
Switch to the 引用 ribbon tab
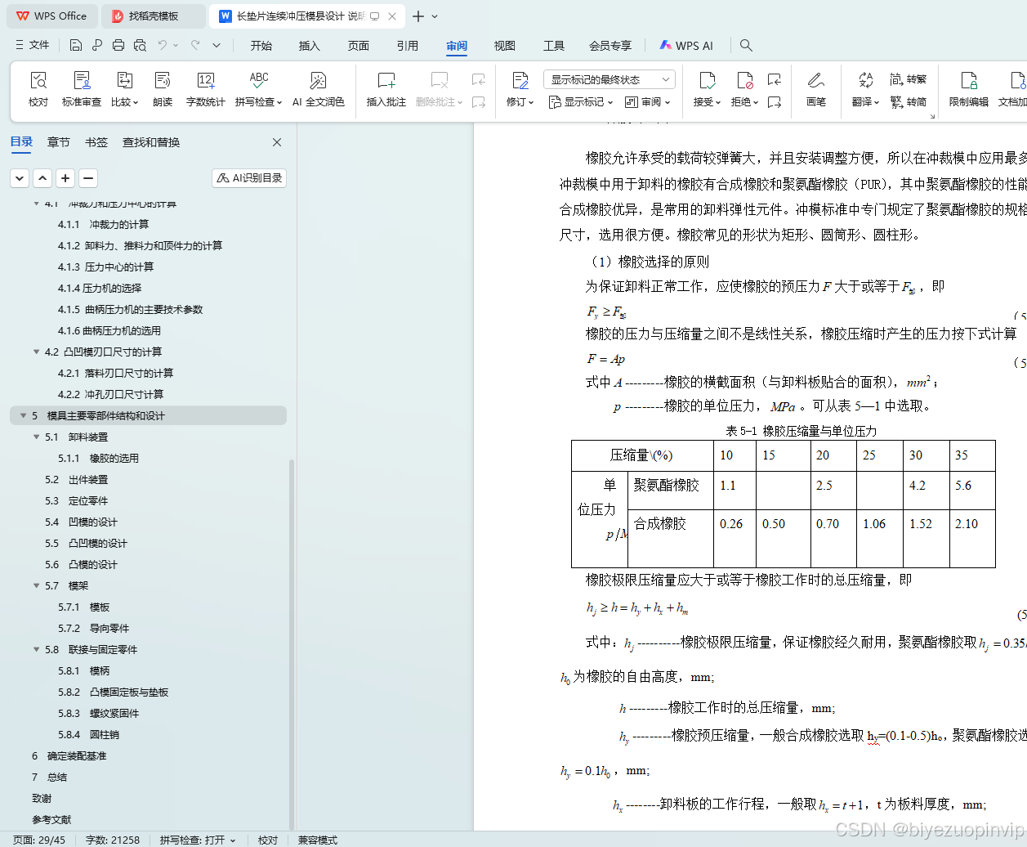pyautogui.click(x=408, y=46)
